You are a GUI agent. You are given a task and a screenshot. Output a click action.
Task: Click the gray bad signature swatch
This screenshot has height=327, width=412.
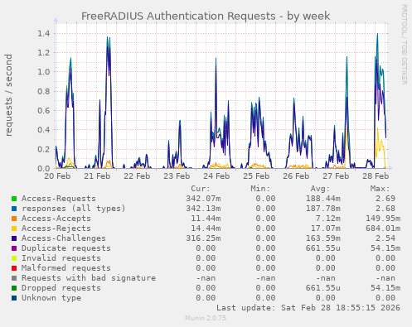click(x=14, y=278)
